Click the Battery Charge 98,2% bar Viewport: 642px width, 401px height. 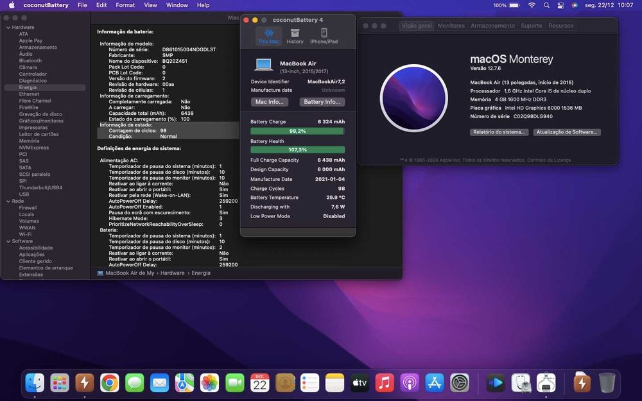(298, 131)
